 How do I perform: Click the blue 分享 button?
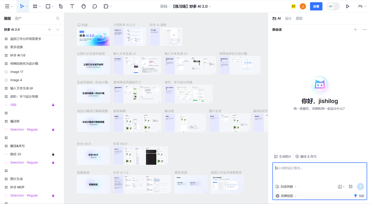[x=316, y=6]
